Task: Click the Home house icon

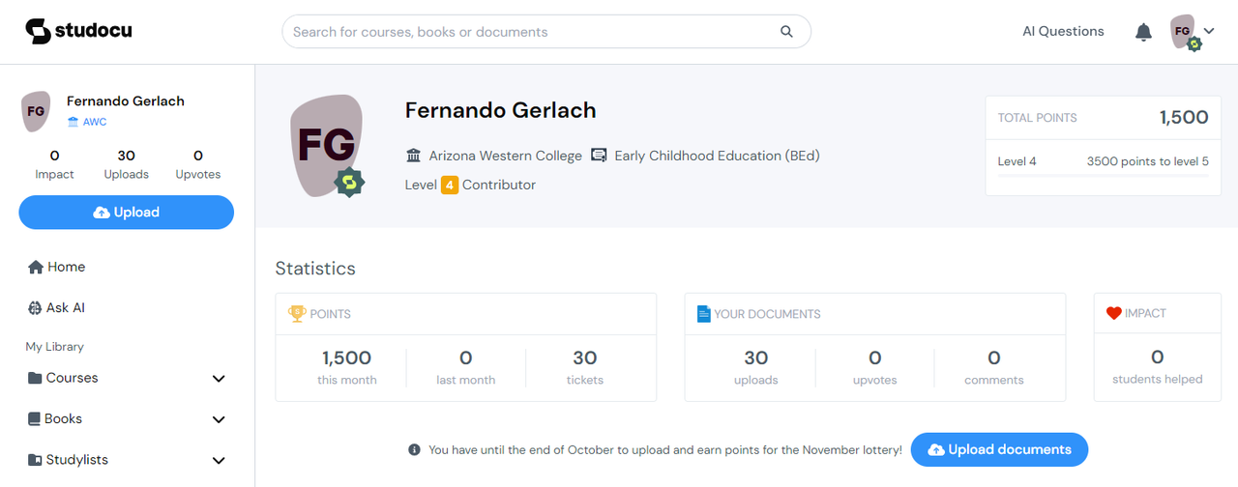Action: tap(36, 267)
